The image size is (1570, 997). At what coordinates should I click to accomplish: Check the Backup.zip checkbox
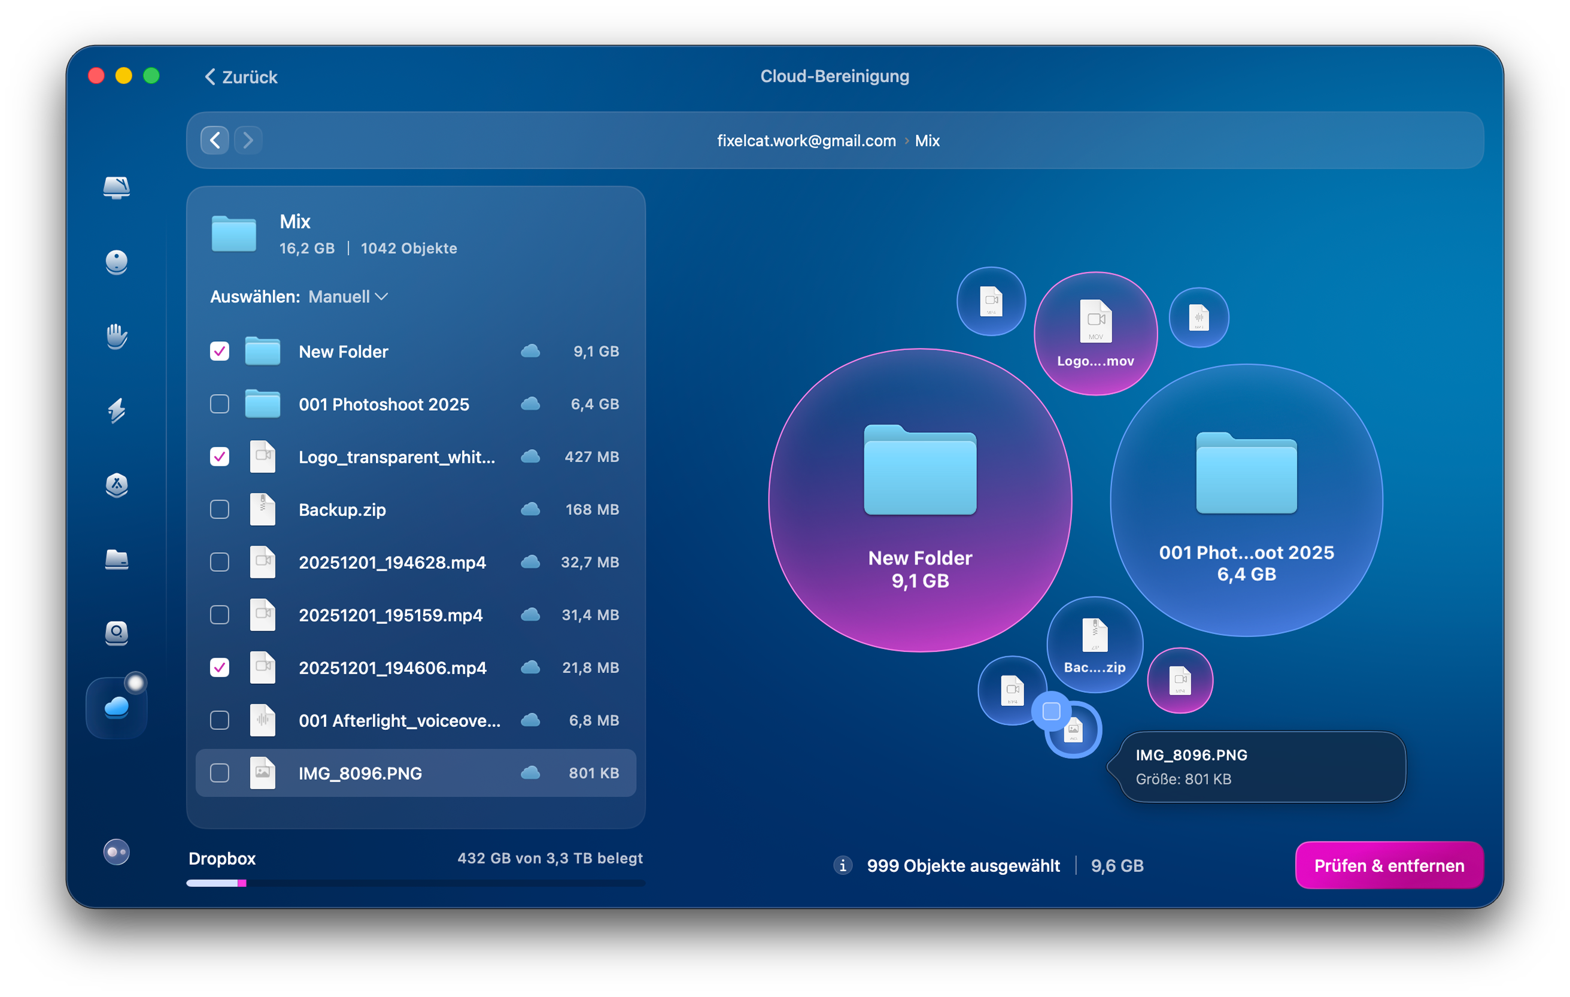(x=219, y=509)
